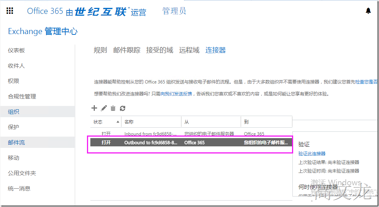Open 公用文件夹 in sidebar
The height and width of the screenshot is (207, 379).
[22, 173]
